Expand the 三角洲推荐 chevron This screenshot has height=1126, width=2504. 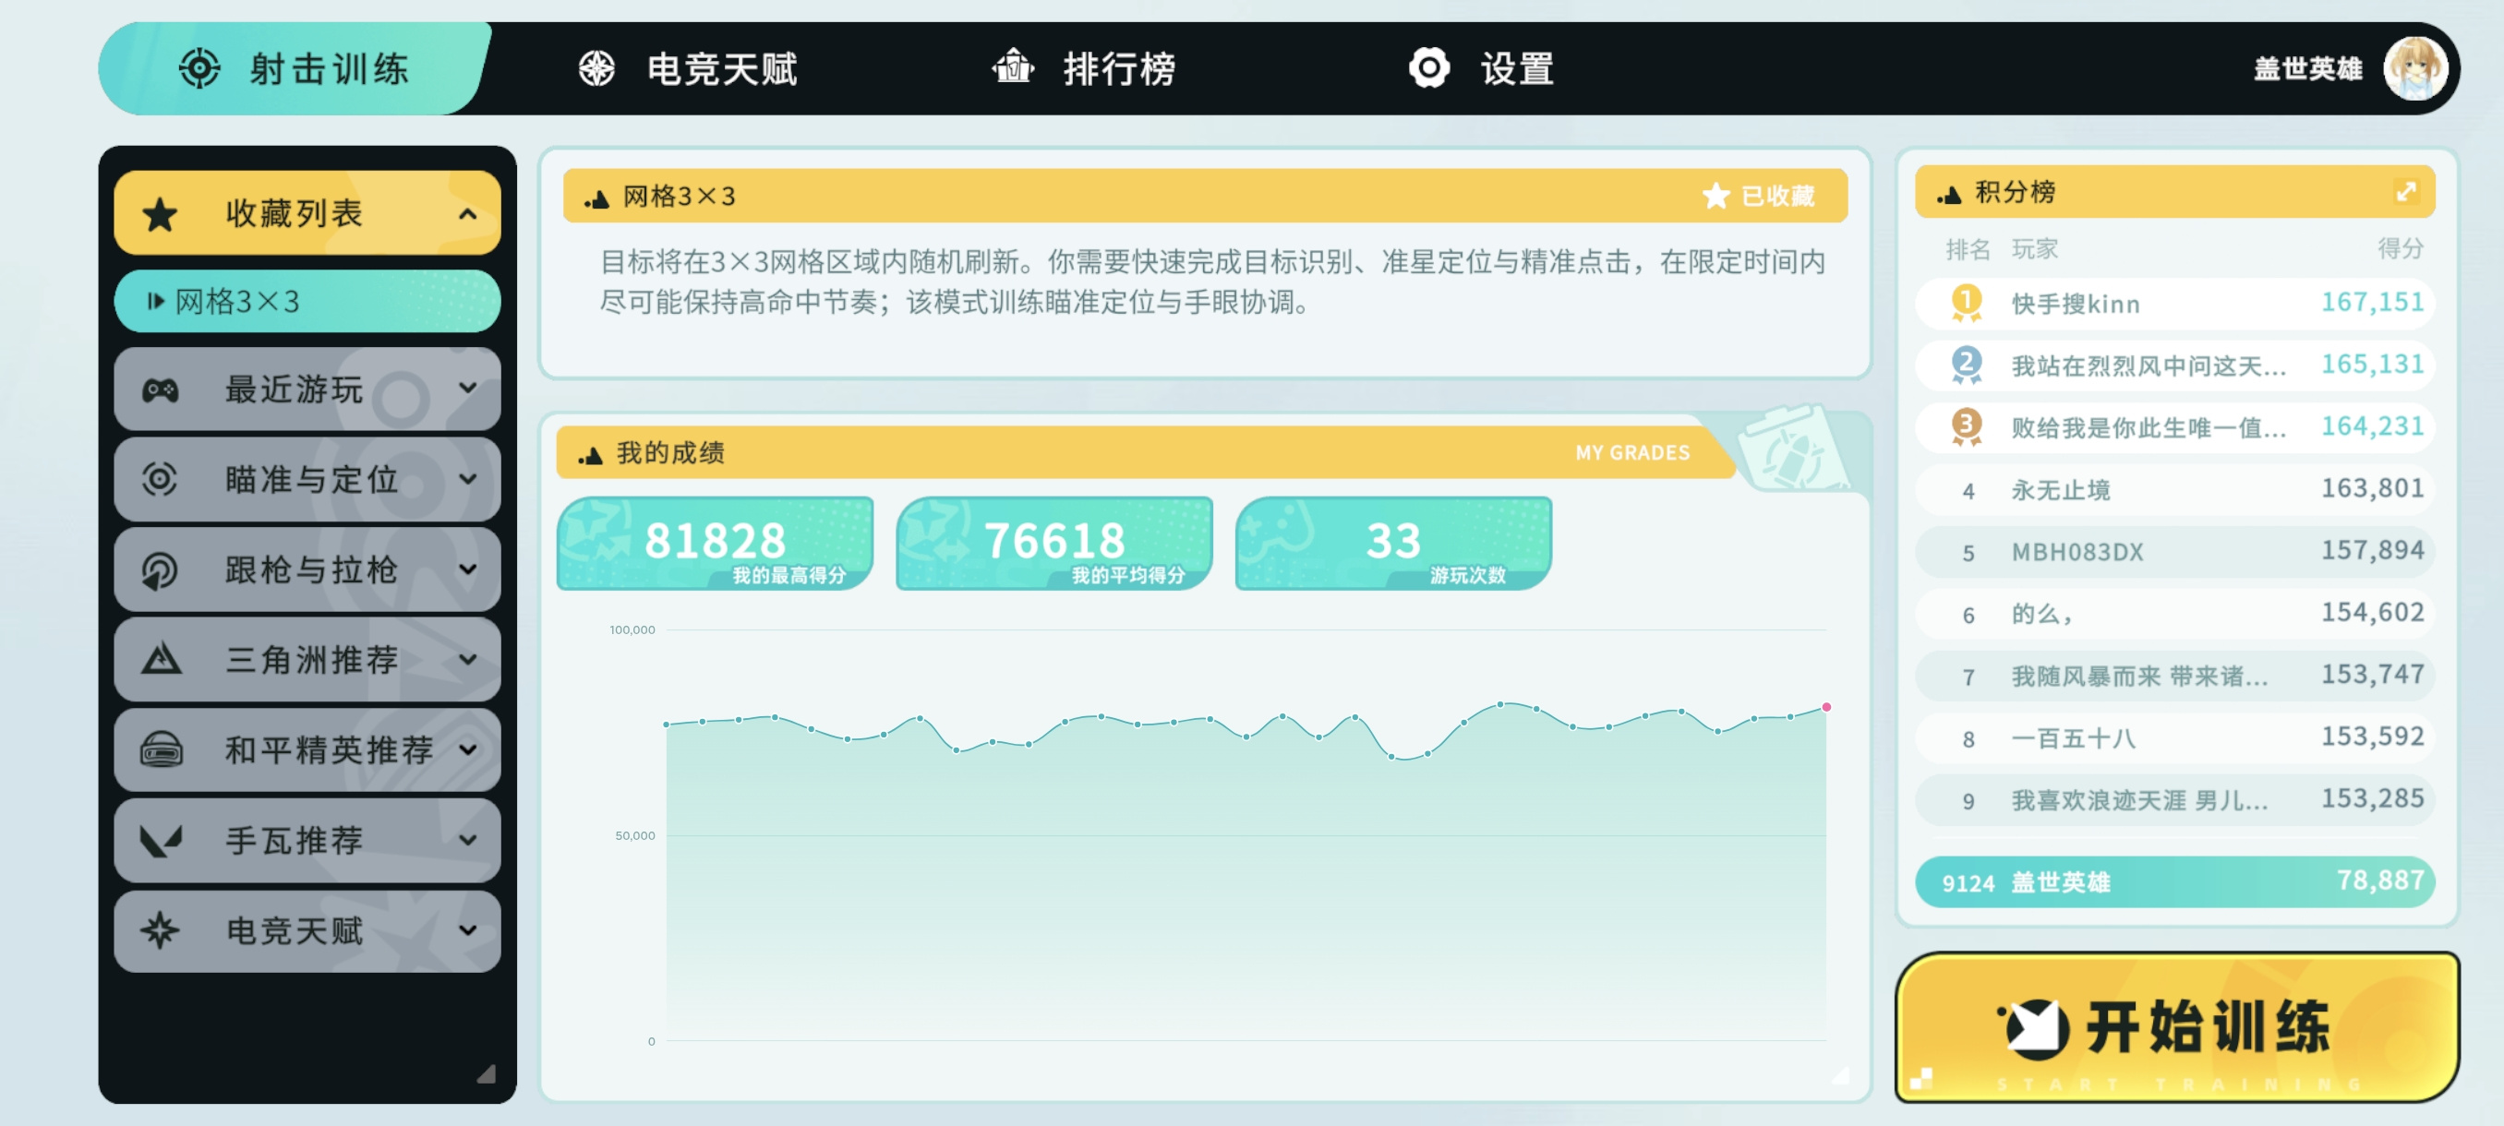tap(467, 660)
